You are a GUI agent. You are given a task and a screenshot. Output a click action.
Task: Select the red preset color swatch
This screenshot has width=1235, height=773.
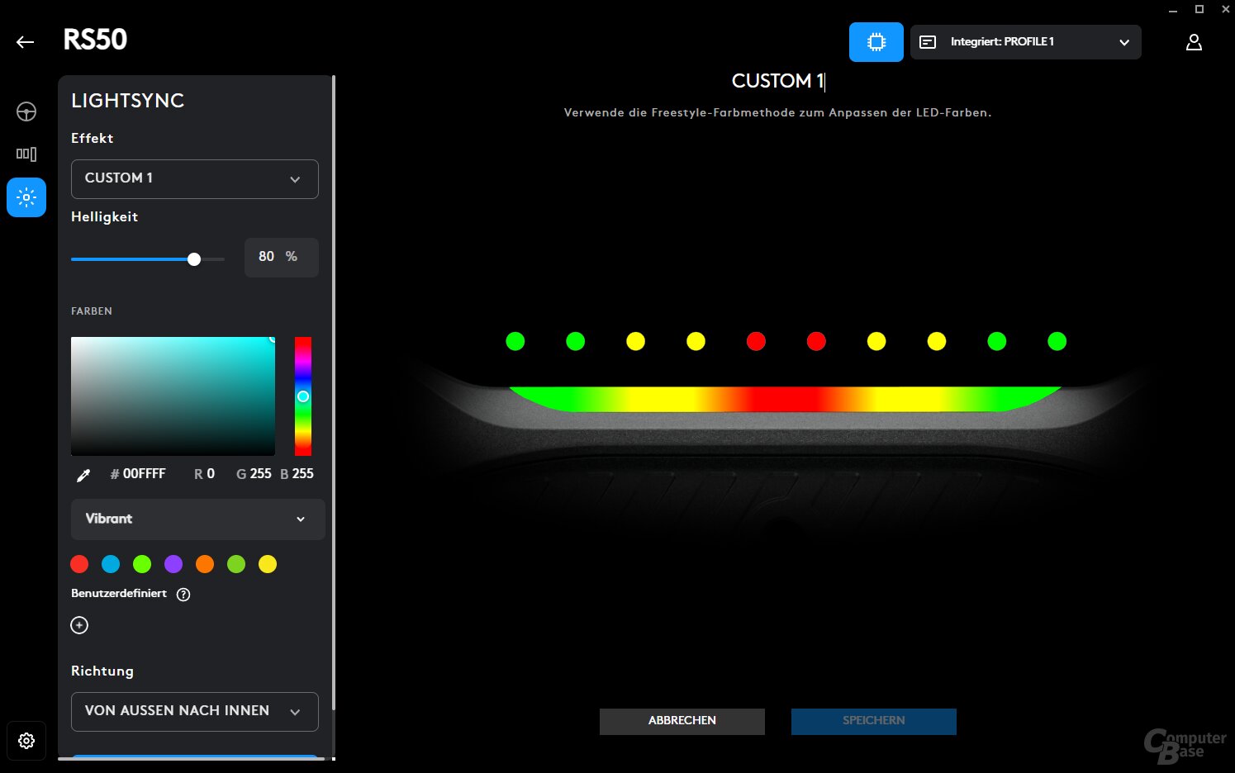[x=79, y=564]
